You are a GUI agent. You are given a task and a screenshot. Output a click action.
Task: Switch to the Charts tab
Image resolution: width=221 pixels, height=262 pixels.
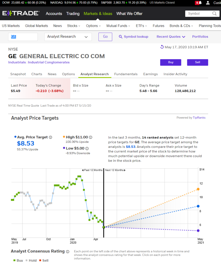tap(37, 74)
